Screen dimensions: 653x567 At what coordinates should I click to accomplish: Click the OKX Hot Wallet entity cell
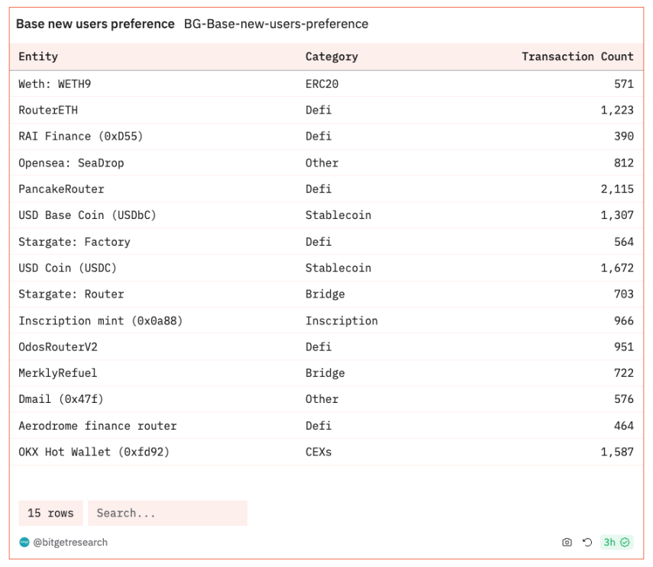tap(94, 452)
